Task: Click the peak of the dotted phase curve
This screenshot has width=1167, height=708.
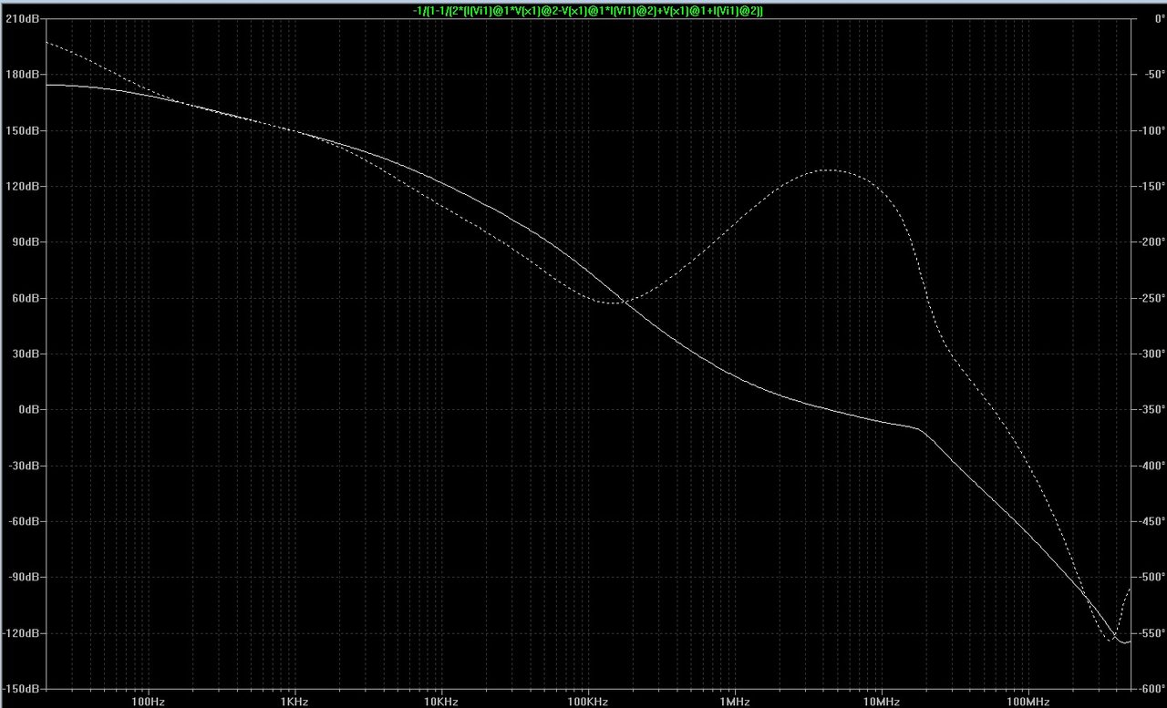Action: 825,170
